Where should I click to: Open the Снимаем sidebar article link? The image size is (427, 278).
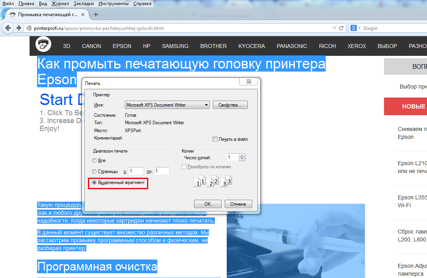412,133
